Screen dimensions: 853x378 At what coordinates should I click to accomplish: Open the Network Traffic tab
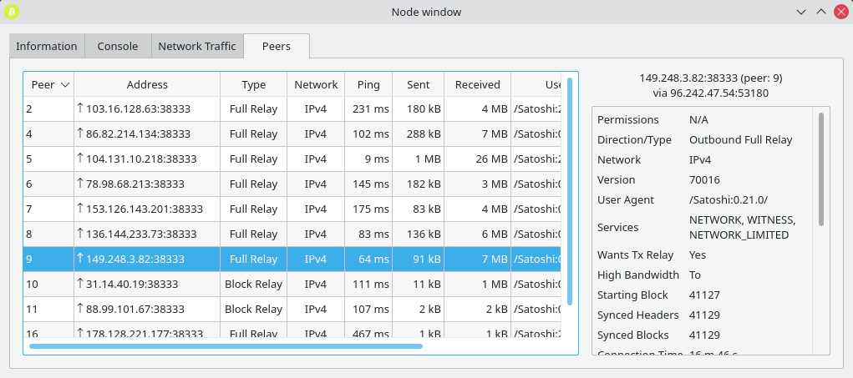pyautogui.click(x=197, y=47)
